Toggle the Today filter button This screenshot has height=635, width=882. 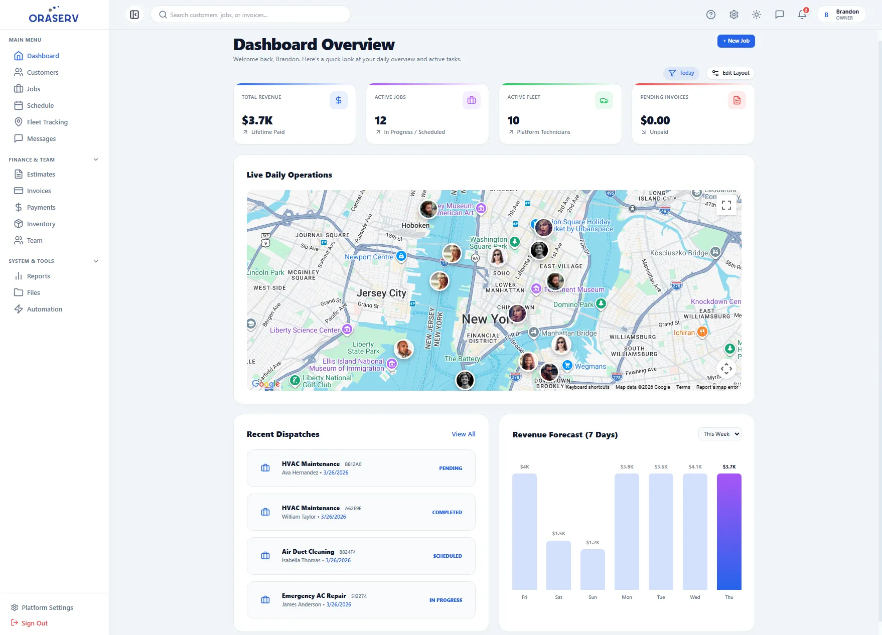[681, 73]
